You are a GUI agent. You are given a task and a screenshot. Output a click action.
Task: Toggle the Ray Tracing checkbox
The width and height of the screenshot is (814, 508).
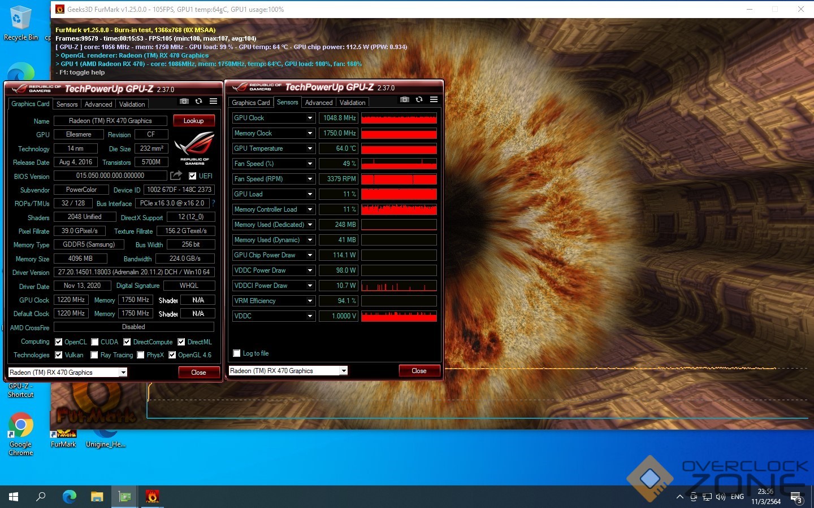point(94,355)
